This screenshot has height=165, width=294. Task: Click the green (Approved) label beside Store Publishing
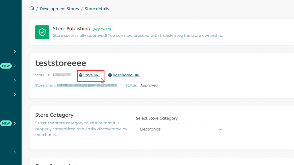[102, 29]
